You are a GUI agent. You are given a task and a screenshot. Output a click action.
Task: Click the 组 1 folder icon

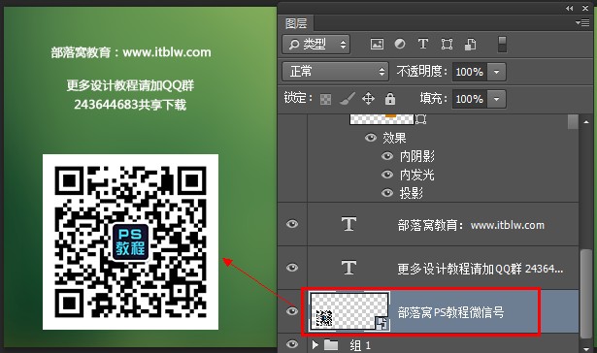point(331,345)
